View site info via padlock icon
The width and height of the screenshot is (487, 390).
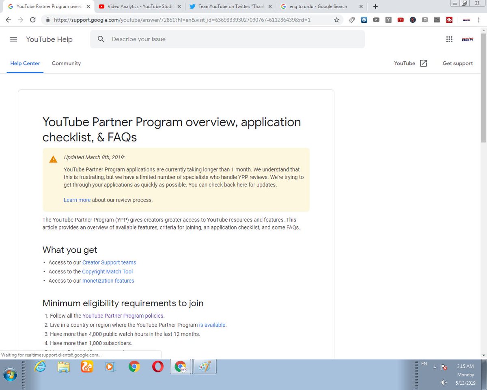[48, 19]
